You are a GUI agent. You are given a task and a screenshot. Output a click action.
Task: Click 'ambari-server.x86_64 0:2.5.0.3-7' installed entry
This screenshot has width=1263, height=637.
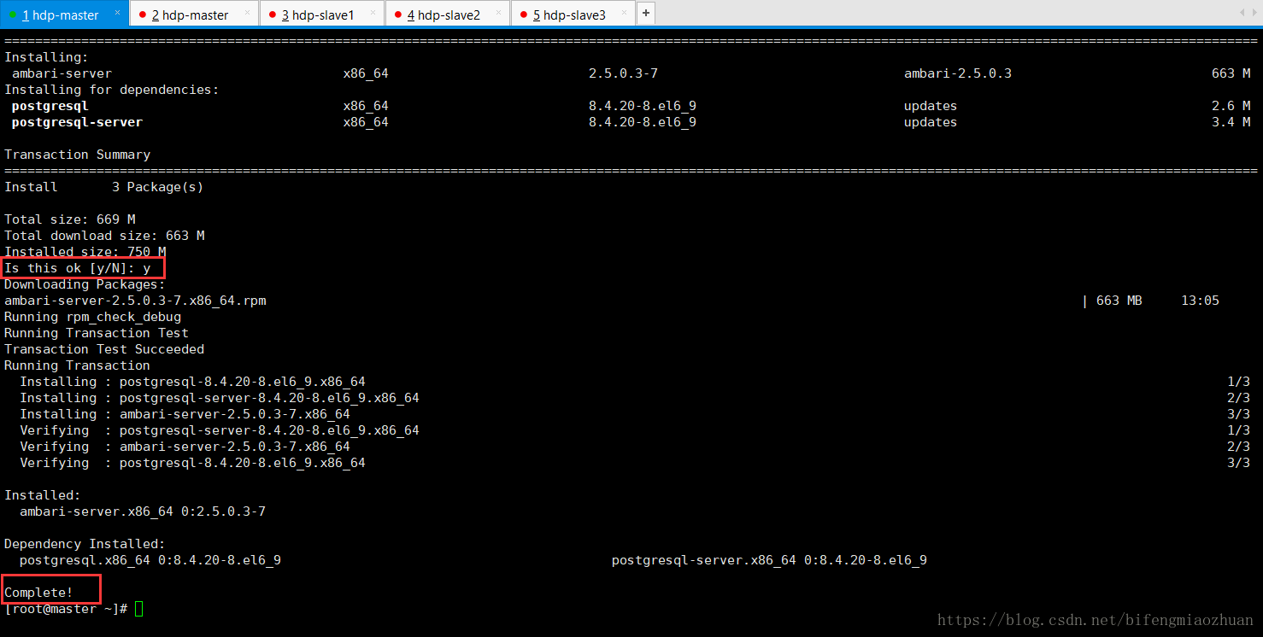tap(143, 511)
